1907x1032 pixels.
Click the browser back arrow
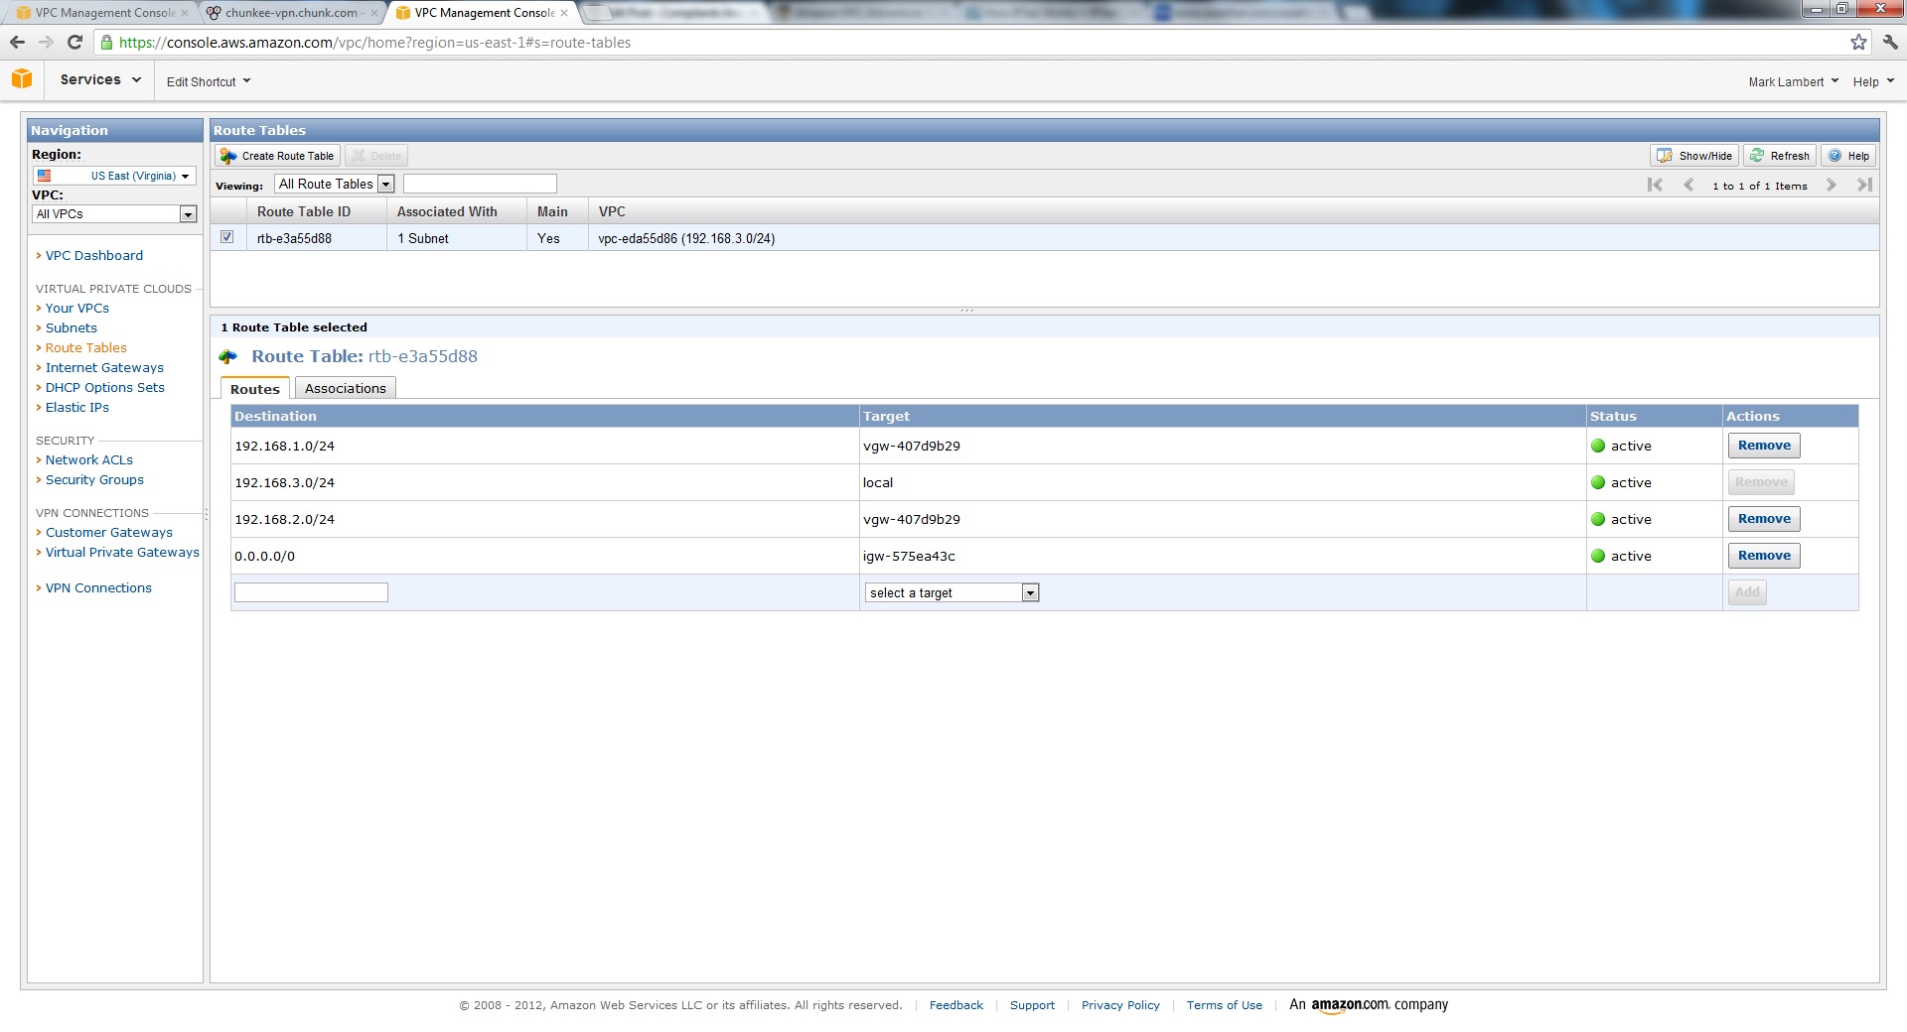17,43
